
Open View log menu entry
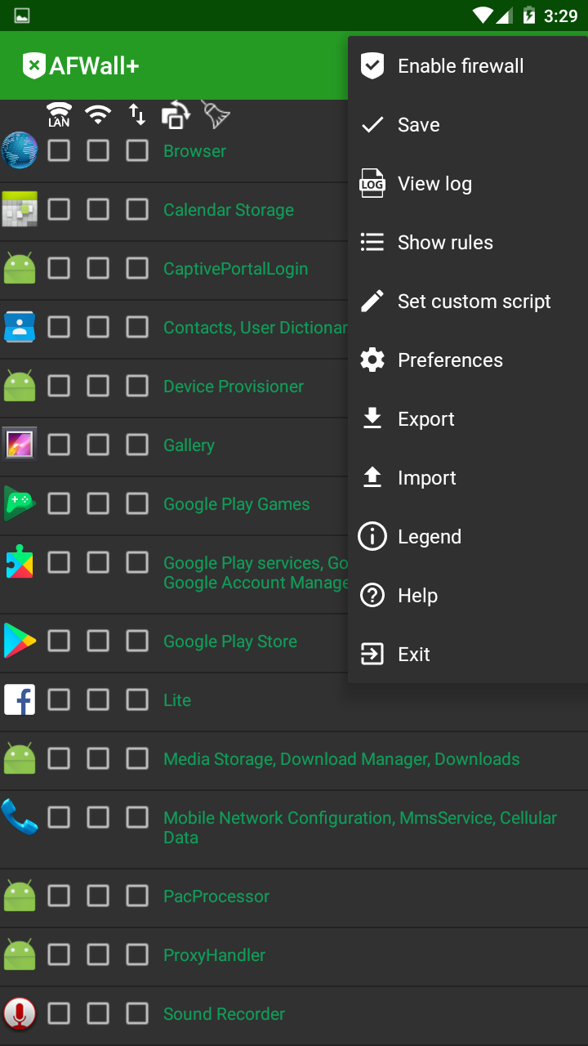click(x=434, y=184)
